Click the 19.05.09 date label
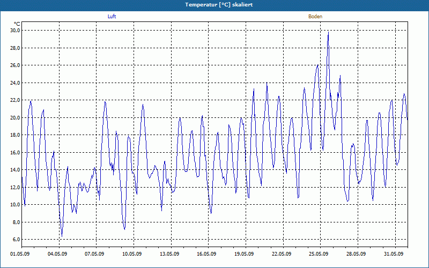This screenshot has width=429, height=268. coord(244,254)
